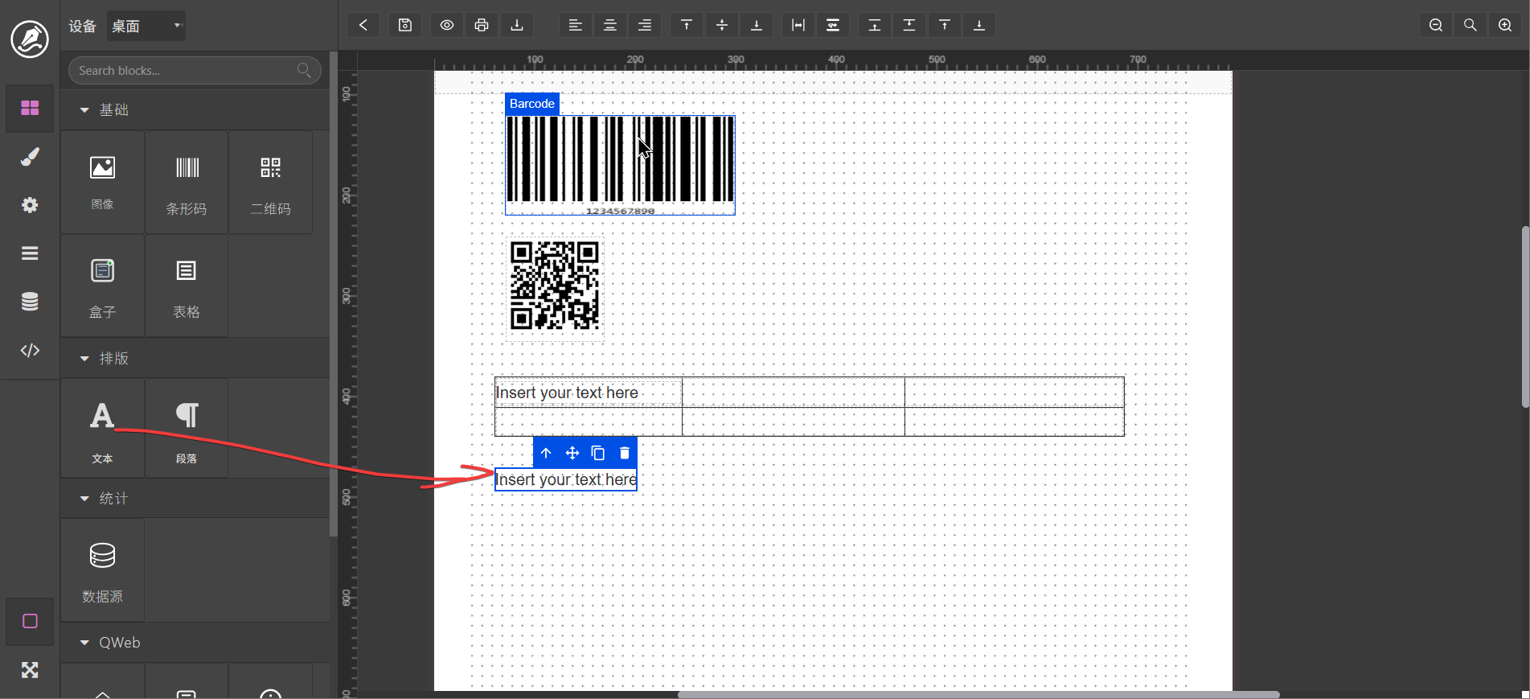The image size is (1530, 699).
Task: Toggle fullscreen with the expand icon
Action: click(x=30, y=669)
